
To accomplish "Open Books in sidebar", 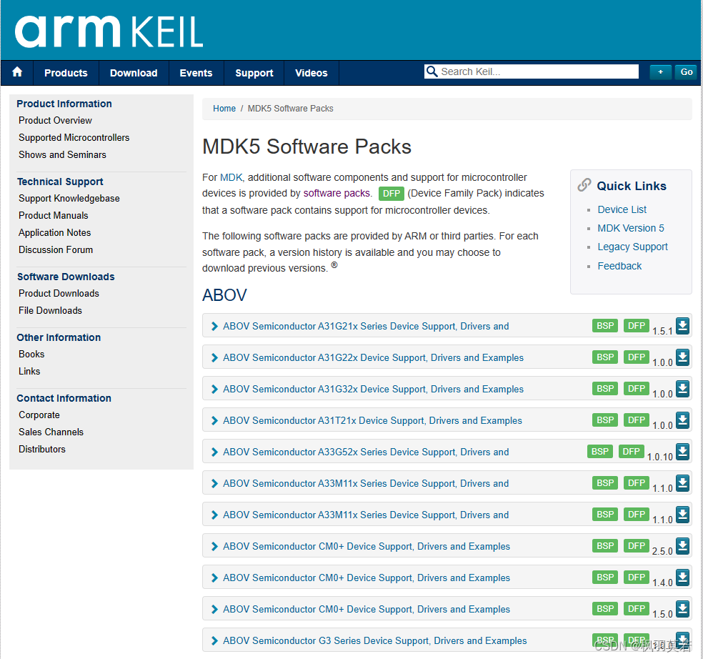I will click(x=31, y=354).
